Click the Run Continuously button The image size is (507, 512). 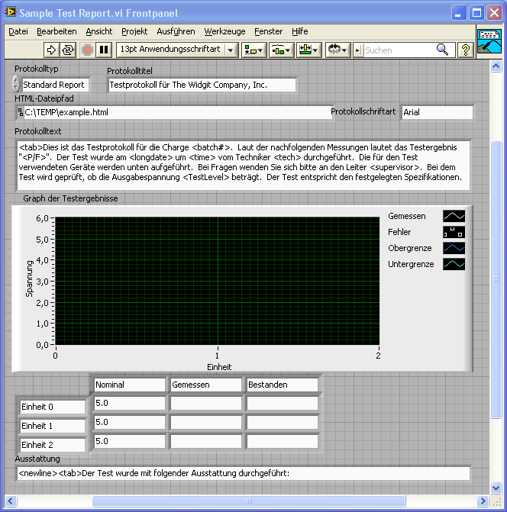68,50
